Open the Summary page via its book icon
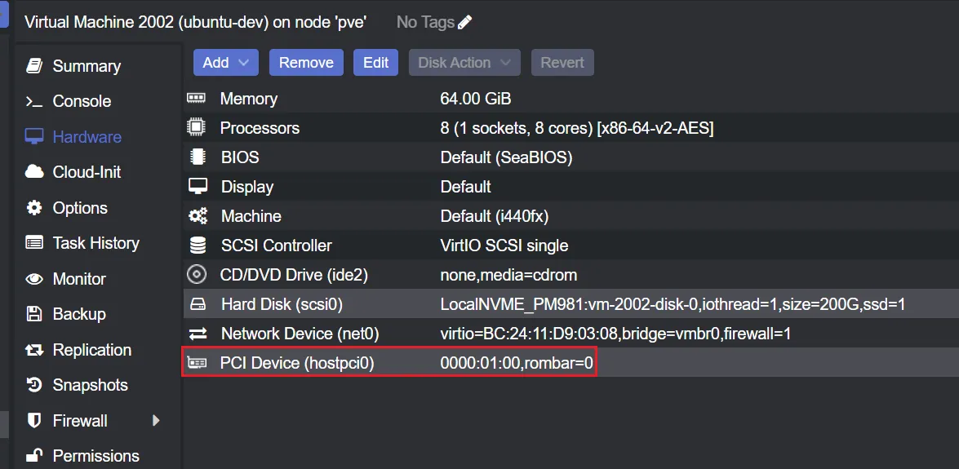The height and width of the screenshot is (469, 959). pyautogui.click(x=34, y=66)
